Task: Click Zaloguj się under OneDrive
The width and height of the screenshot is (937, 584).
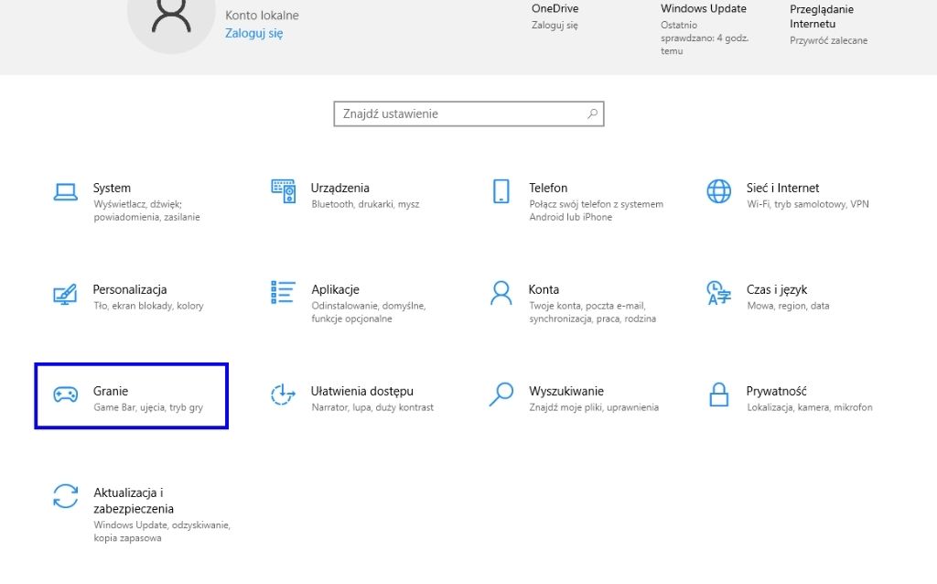Action: tap(555, 26)
